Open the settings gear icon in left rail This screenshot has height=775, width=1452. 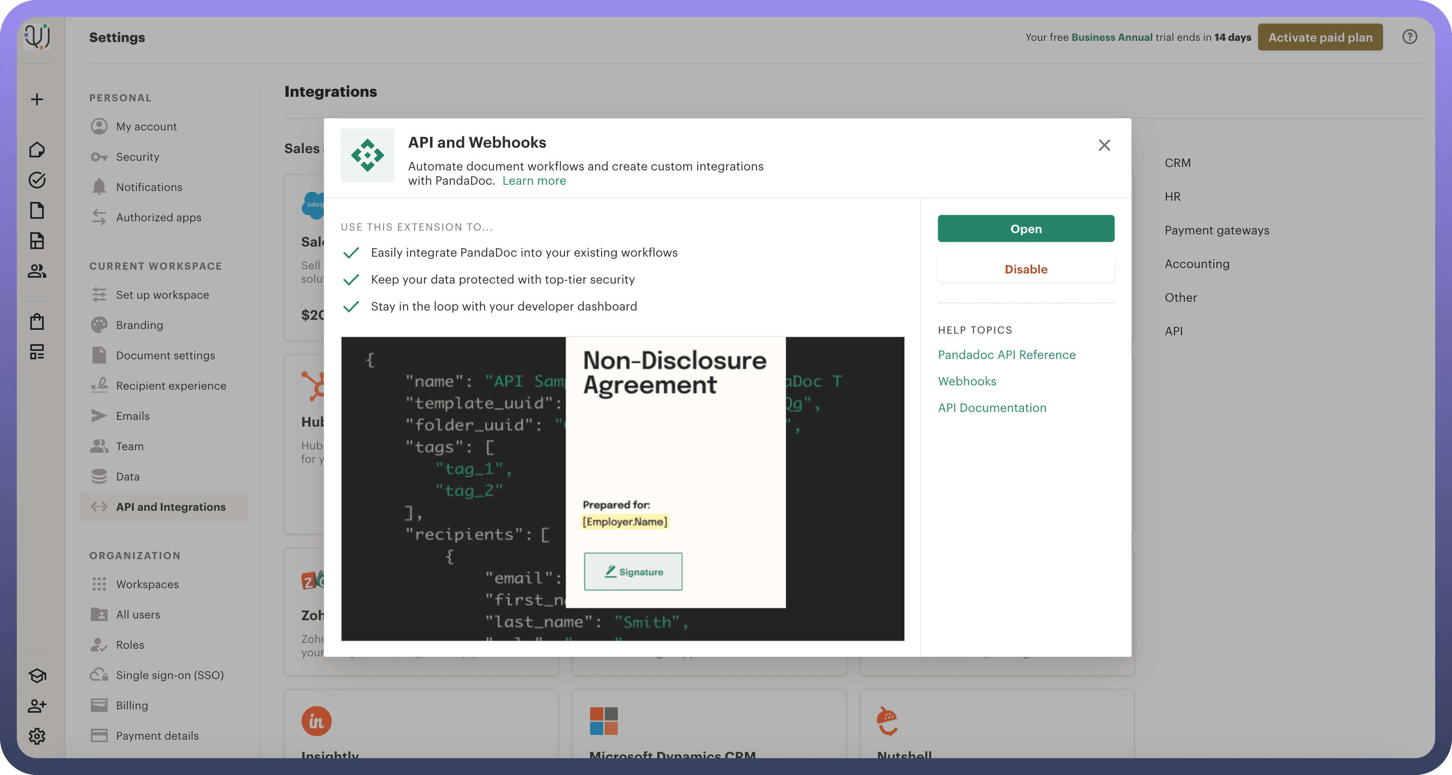[x=37, y=736]
